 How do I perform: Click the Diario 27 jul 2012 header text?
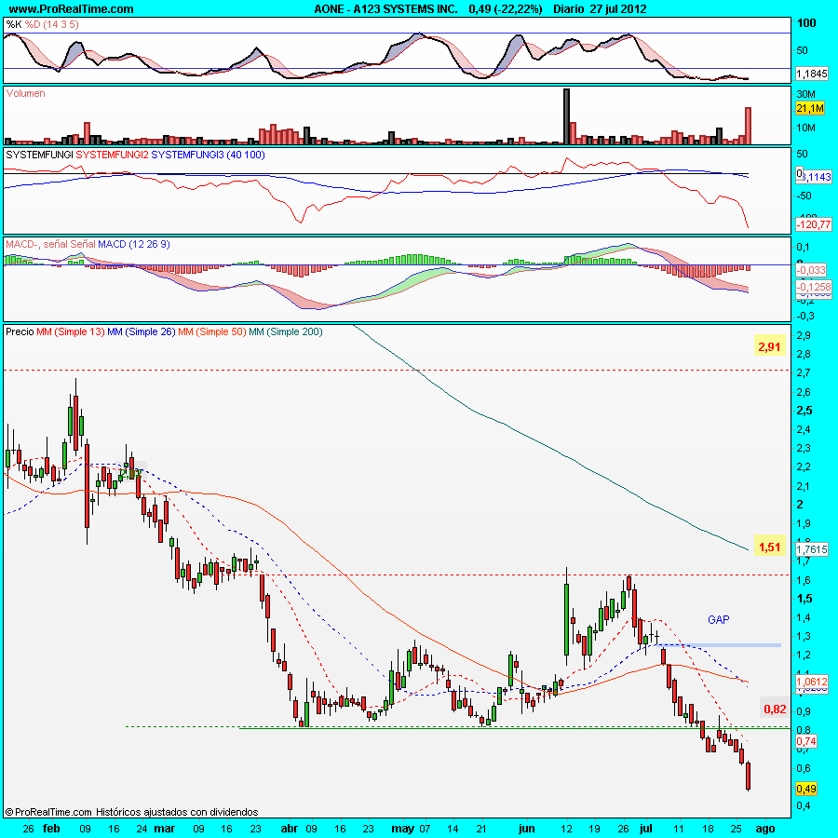[x=600, y=9]
